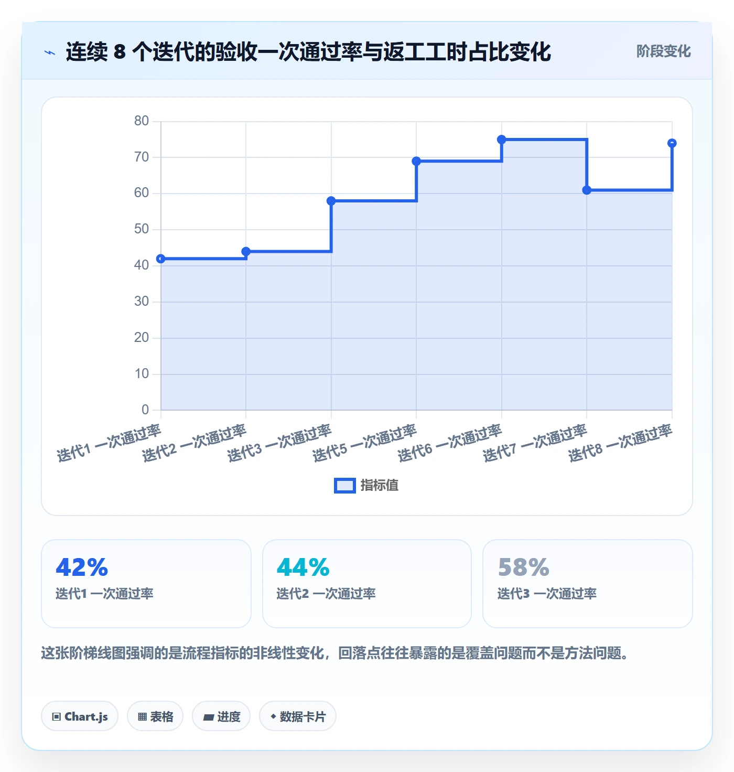This screenshot has width=734, height=772.
Task: Click the y-axis value 80
Action: pos(142,121)
